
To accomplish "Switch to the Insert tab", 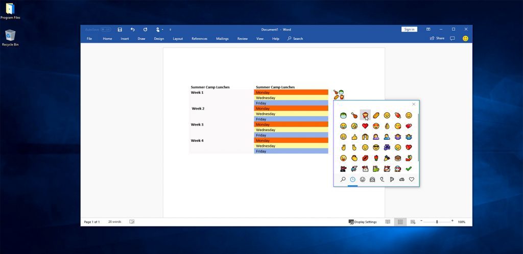I will (x=125, y=39).
